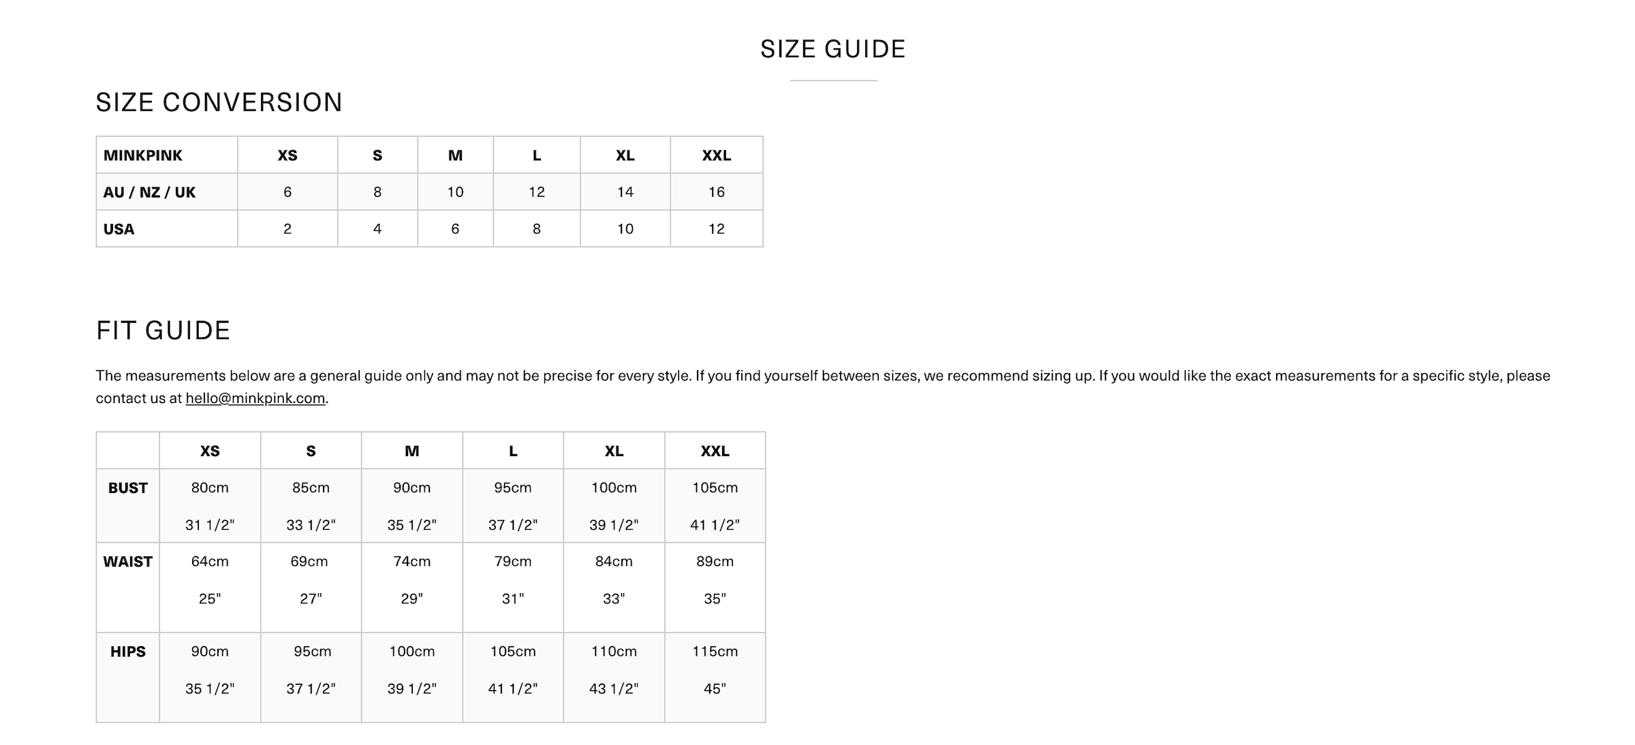Select the AU / NZ / UK row label

point(149,192)
